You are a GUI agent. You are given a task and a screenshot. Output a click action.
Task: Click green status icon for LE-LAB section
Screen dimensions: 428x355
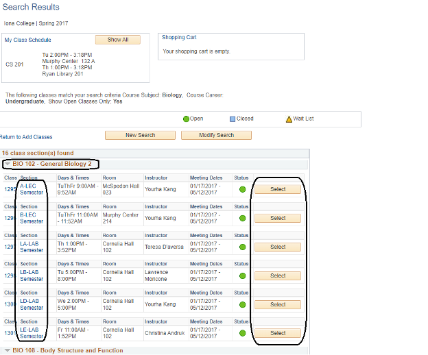pyautogui.click(x=242, y=334)
